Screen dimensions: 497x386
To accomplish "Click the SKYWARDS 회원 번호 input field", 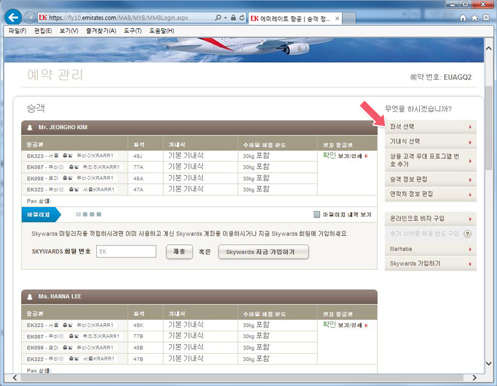I will [126, 251].
